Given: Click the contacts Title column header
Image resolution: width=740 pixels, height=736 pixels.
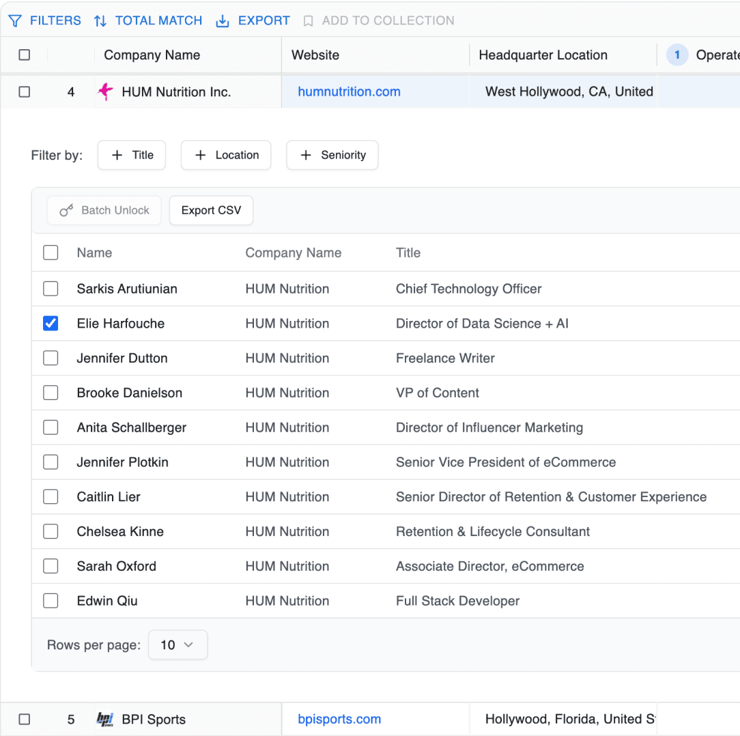Looking at the screenshot, I should [408, 253].
